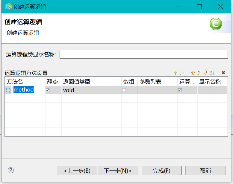Viewport: 233px width, 184px height.
Task: Click the insert row icon beside the plus
Action: pos(181,73)
